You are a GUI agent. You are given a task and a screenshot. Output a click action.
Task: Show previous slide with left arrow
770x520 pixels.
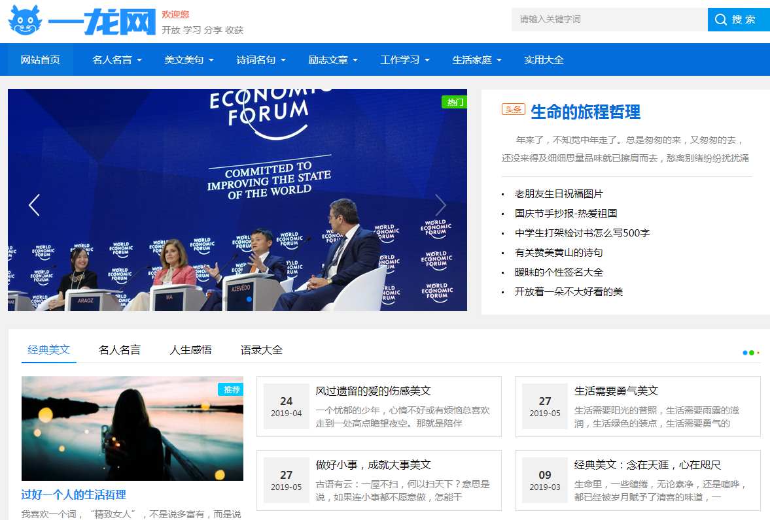point(34,205)
